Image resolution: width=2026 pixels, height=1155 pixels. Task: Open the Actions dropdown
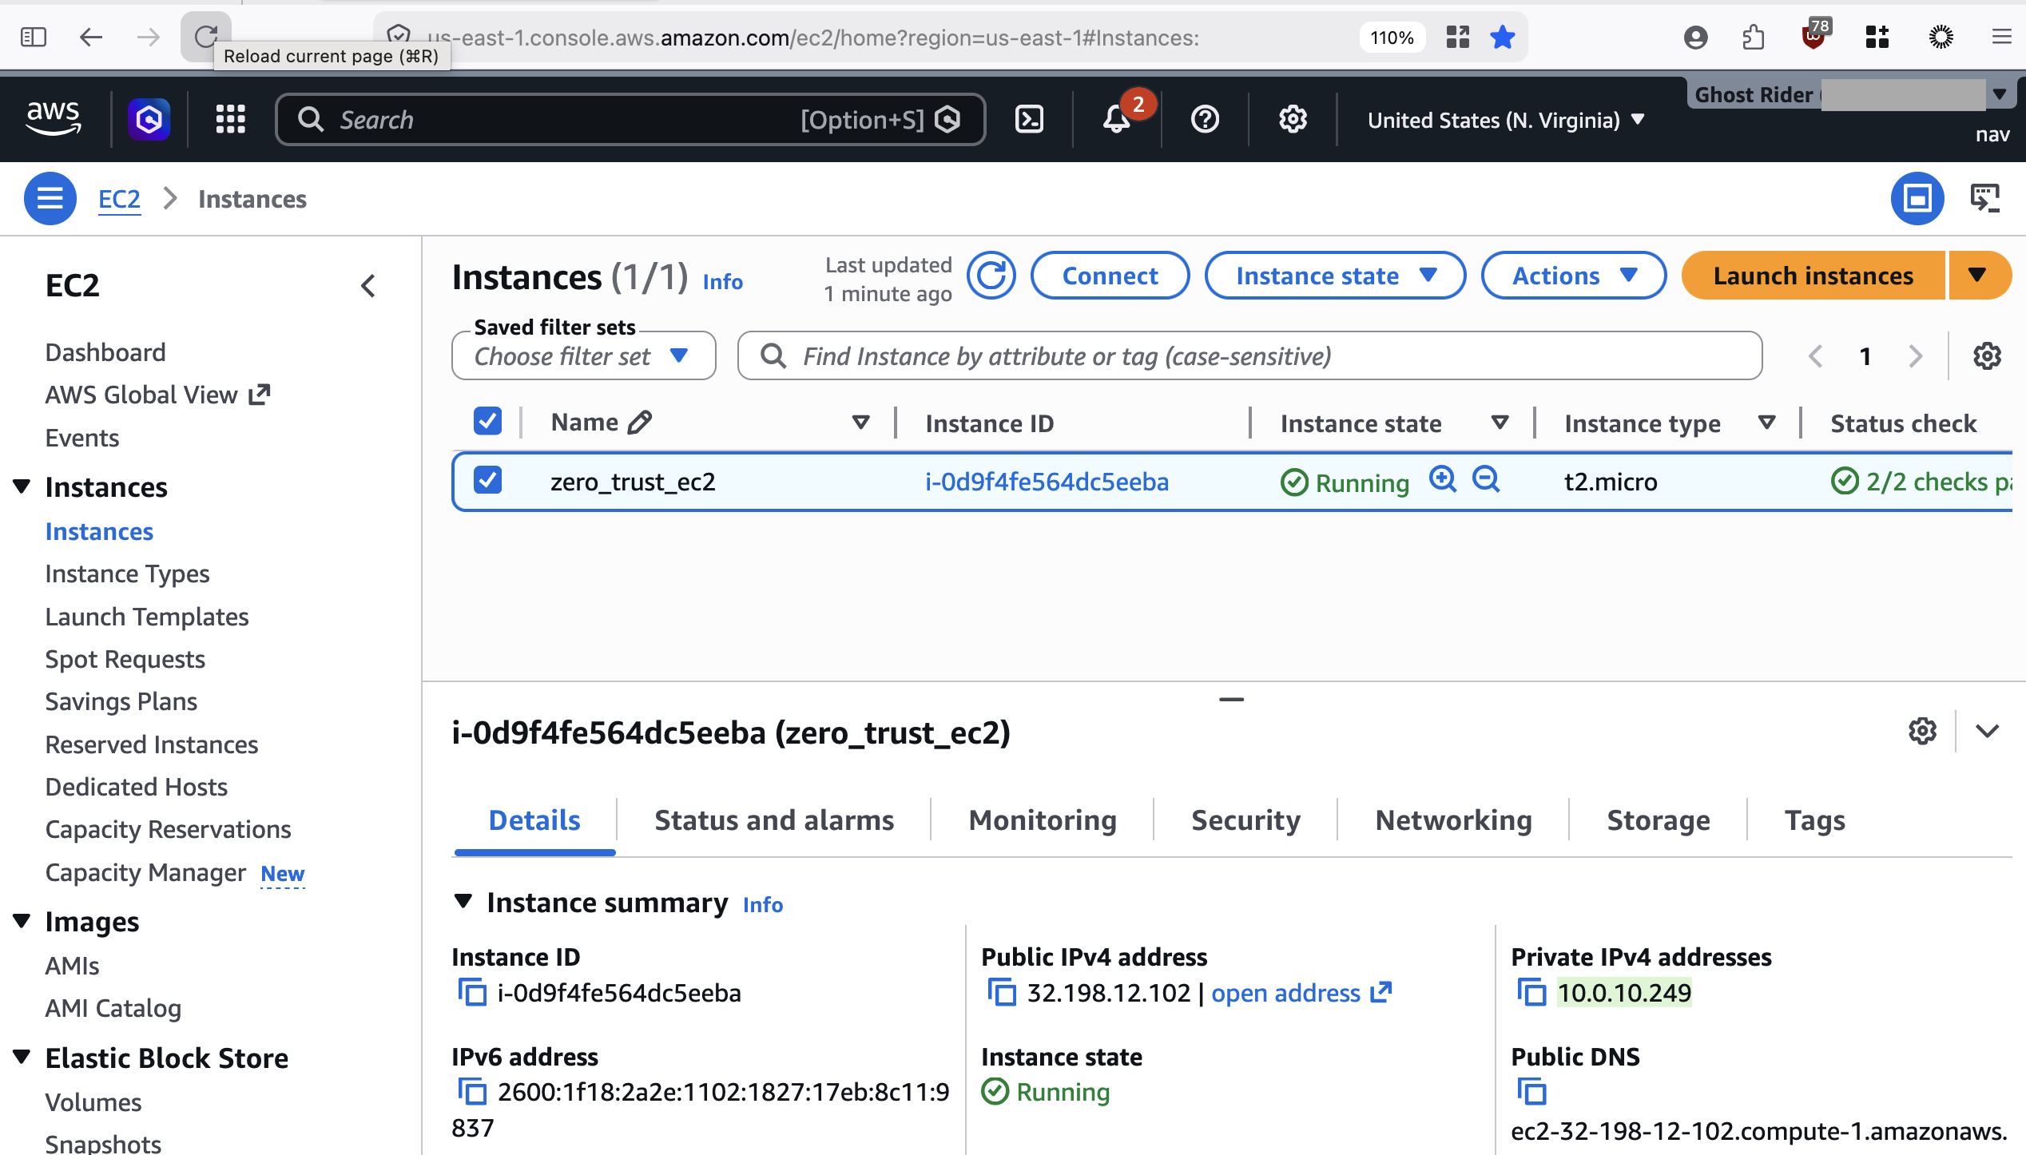pos(1574,276)
